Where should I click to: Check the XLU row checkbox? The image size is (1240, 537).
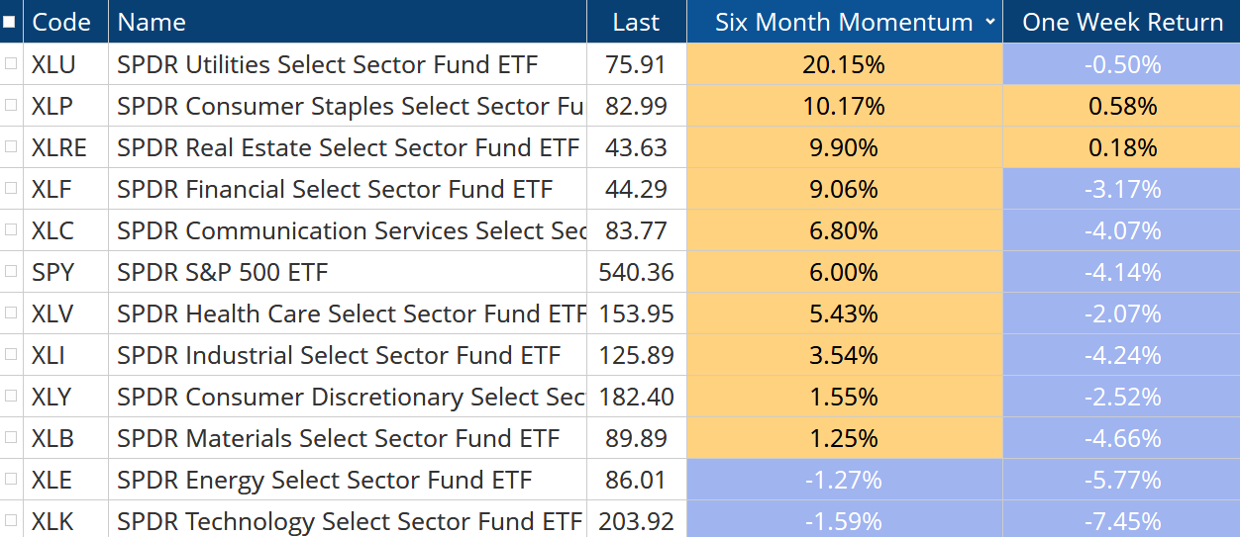tap(11, 64)
